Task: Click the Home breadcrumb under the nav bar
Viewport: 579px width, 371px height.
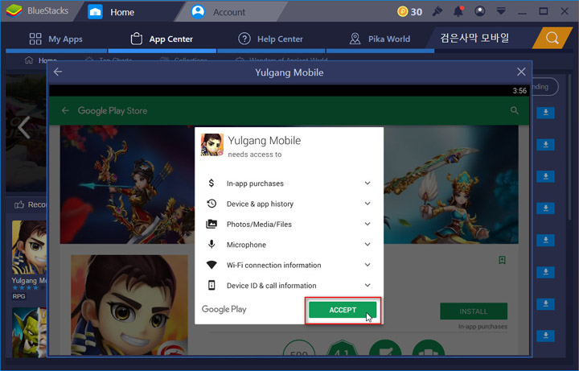Action: tap(41, 60)
